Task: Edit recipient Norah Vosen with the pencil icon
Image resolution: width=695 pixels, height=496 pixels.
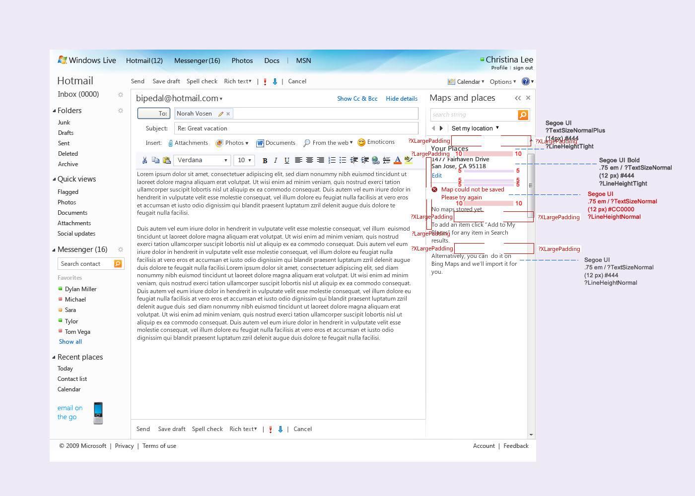Action: click(x=221, y=114)
